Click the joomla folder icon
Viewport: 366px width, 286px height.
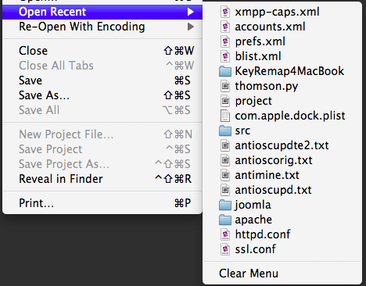click(x=225, y=205)
